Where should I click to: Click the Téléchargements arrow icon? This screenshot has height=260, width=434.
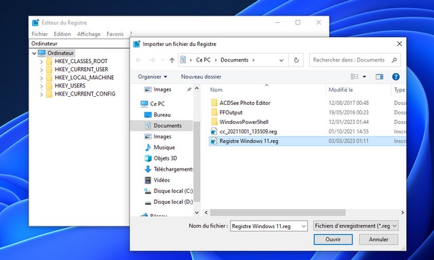coord(148,169)
